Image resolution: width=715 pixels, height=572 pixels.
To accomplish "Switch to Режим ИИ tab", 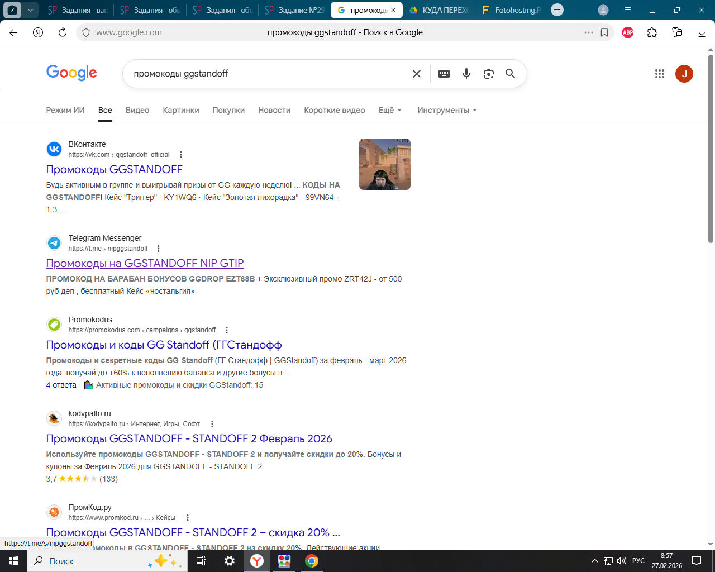I will 65,110.
